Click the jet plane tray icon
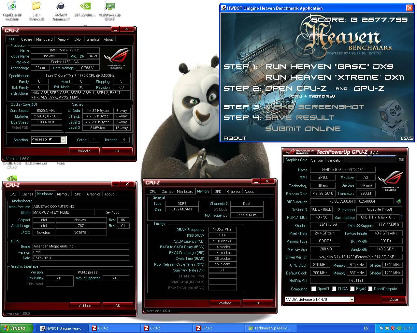Viewport: 417px width, 333px height. pyautogui.click(x=381, y=328)
